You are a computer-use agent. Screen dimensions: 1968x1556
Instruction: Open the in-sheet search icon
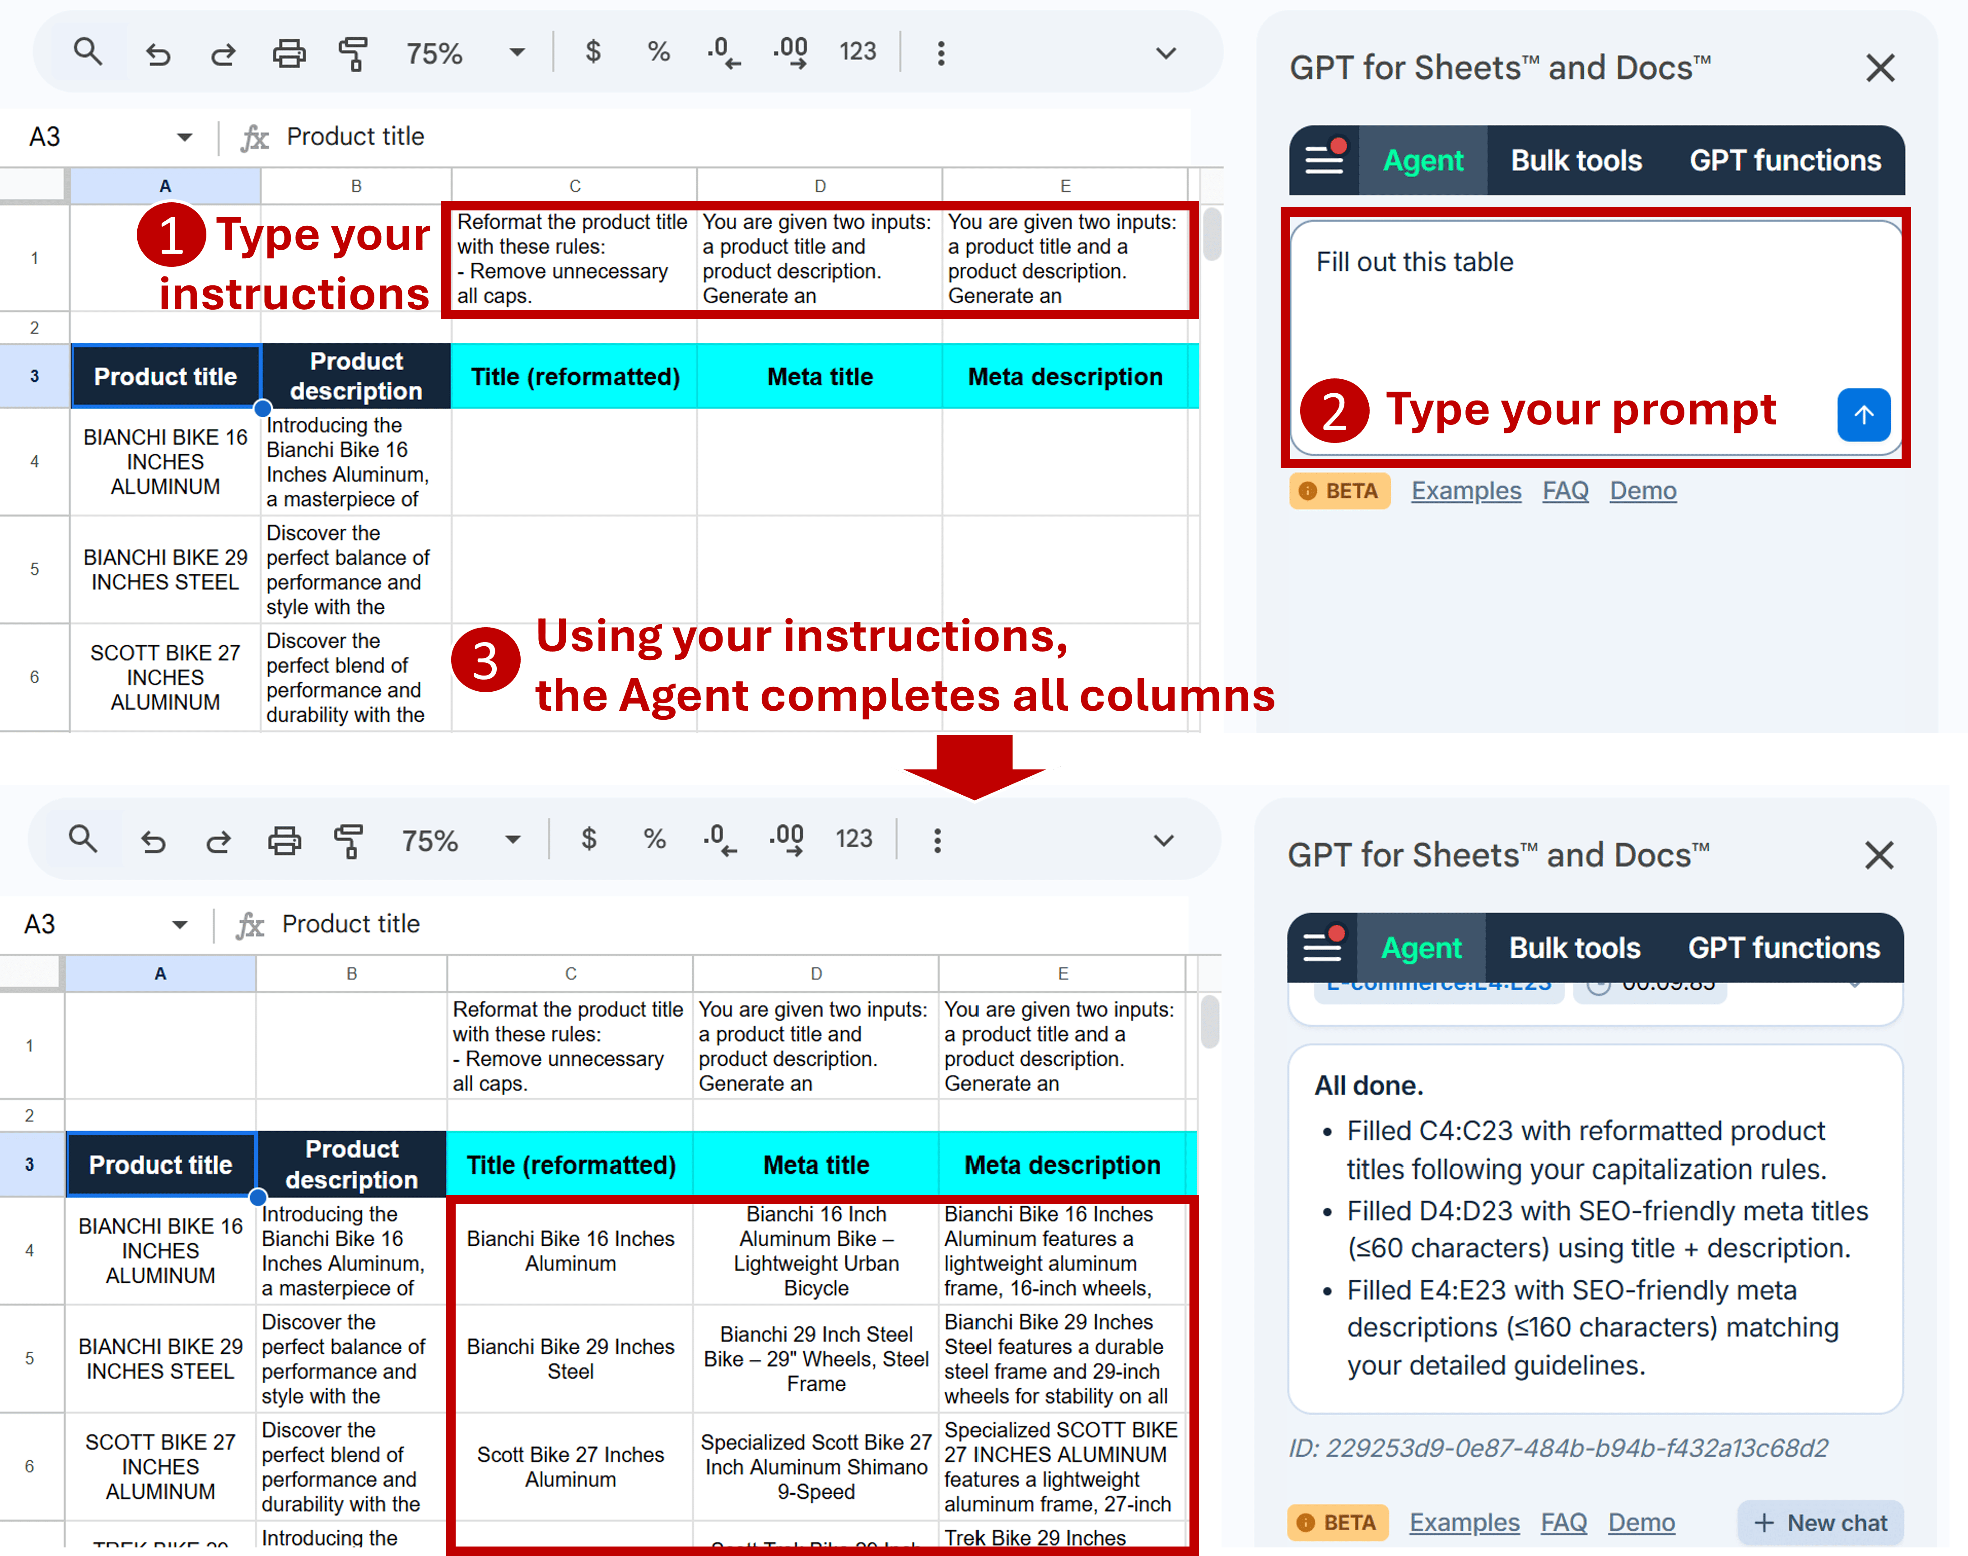point(89,52)
